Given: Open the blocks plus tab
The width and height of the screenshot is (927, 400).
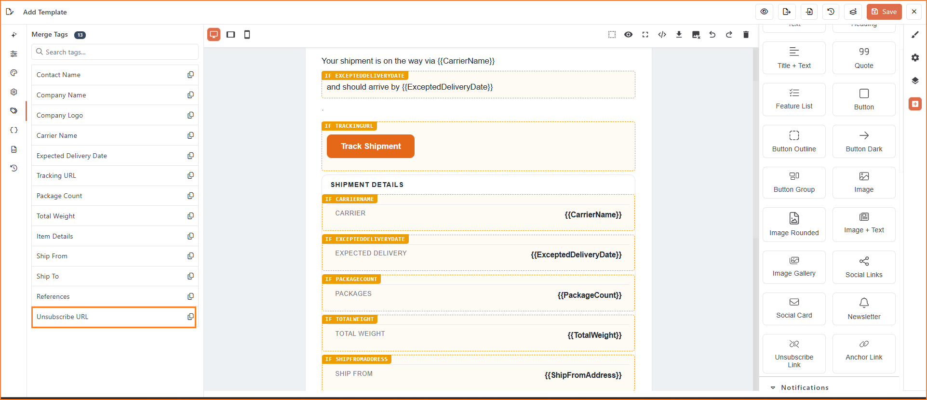Looking at the screenshot, I should [915, 104].
